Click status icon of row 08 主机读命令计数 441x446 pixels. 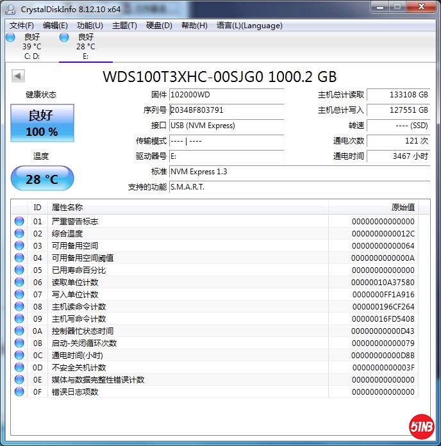pyautogui.click(x=19, y=306)
